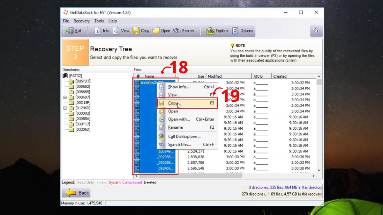Select Search files... in context menu

click(x=187, y=145)
